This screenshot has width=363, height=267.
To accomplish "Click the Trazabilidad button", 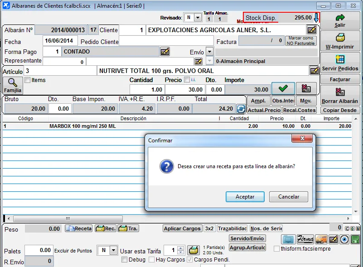I will click(232, 228).
